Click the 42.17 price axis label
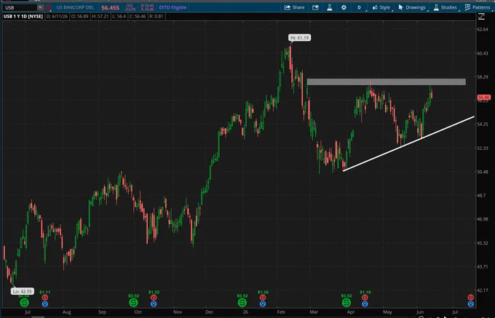 pyautogui.click(x=483, y=290)
